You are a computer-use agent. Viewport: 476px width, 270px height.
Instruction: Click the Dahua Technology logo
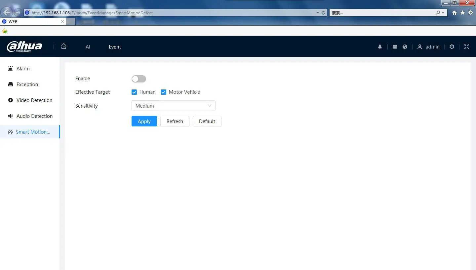coord(25,47)
